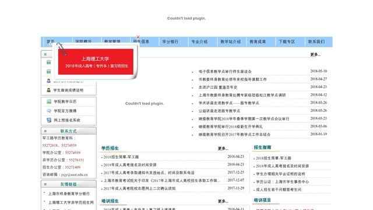Image resolution: width=373 pixels, height=210 pixels.
Task: Click the 招生办公室 phone number
Action: click(73, 167)
